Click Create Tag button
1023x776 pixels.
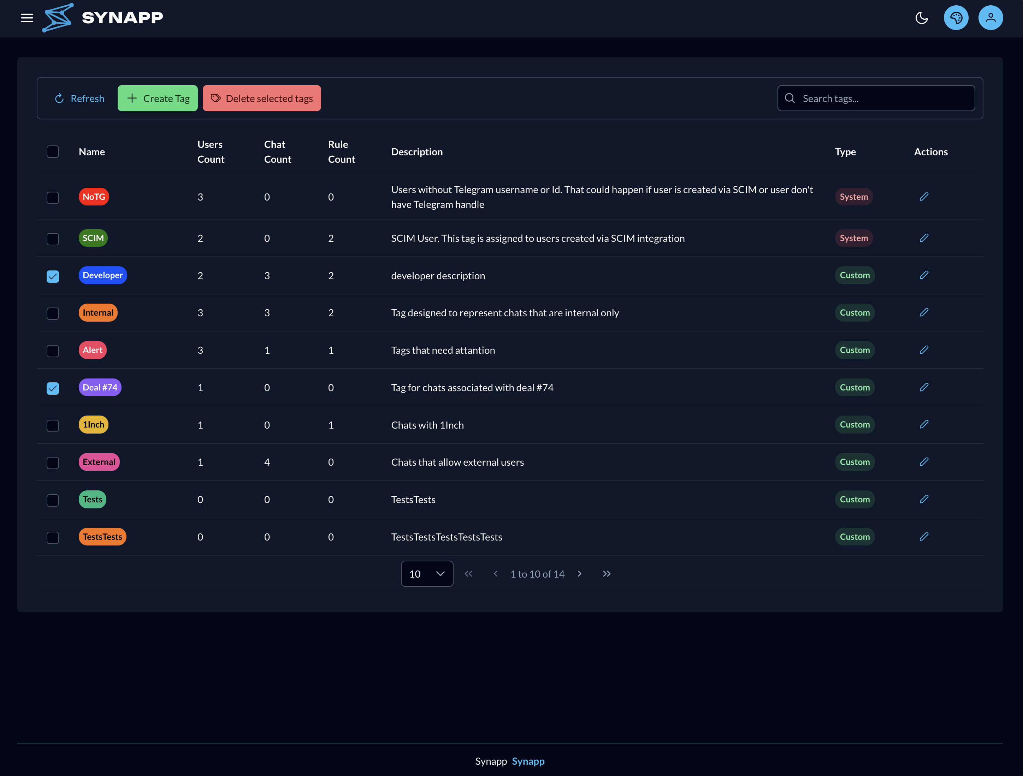coord(157,99)
